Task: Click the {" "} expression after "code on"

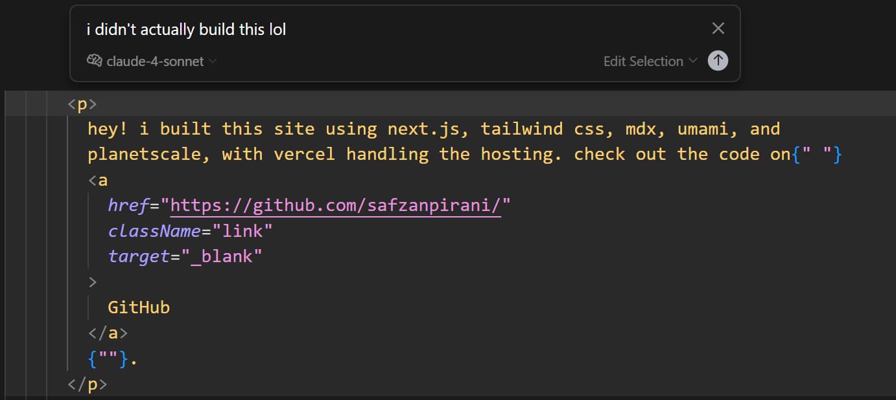Action: tap(816, 155)
